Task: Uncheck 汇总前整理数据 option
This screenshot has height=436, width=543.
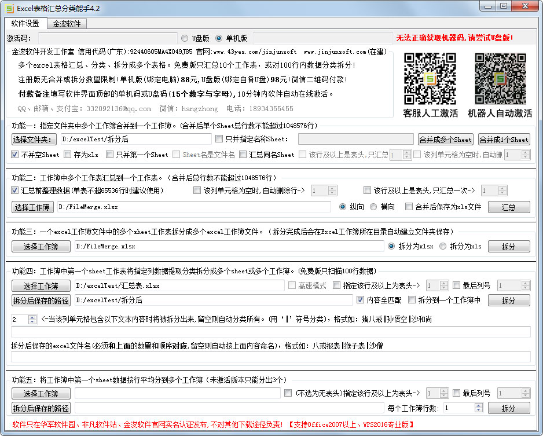Action: 15,190
